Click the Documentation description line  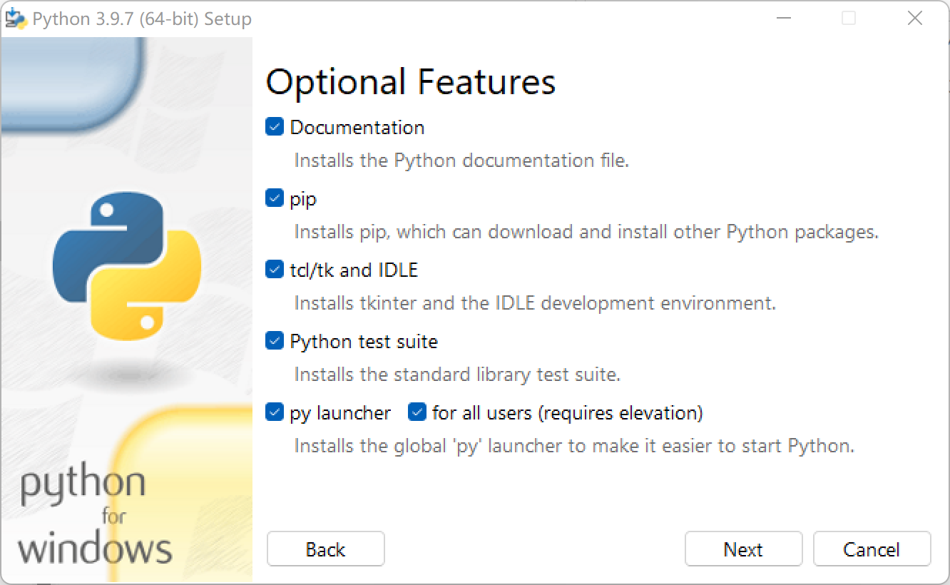coord(460,160)
